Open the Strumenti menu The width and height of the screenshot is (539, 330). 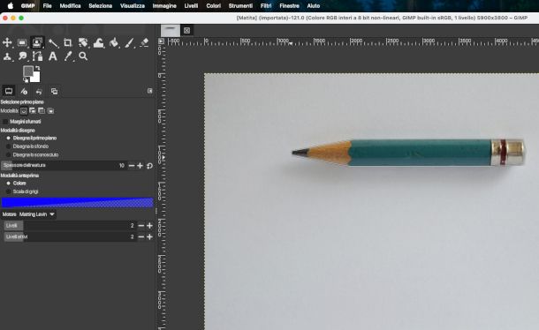[240, 6]
